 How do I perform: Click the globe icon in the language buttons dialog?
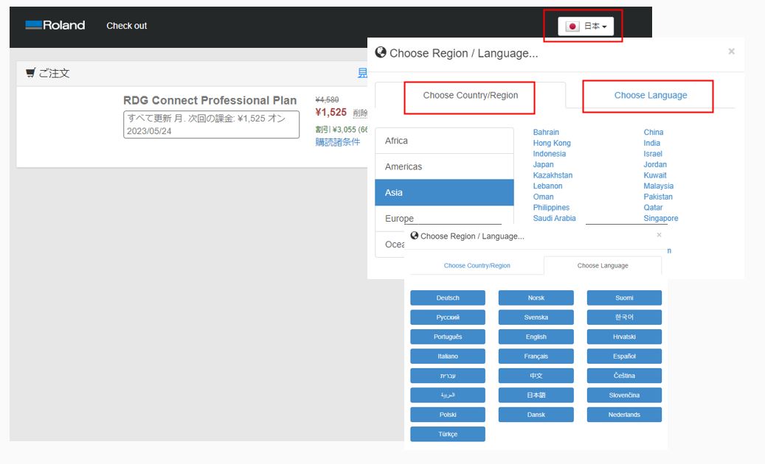pyautogui.click(x=414, y=236)
